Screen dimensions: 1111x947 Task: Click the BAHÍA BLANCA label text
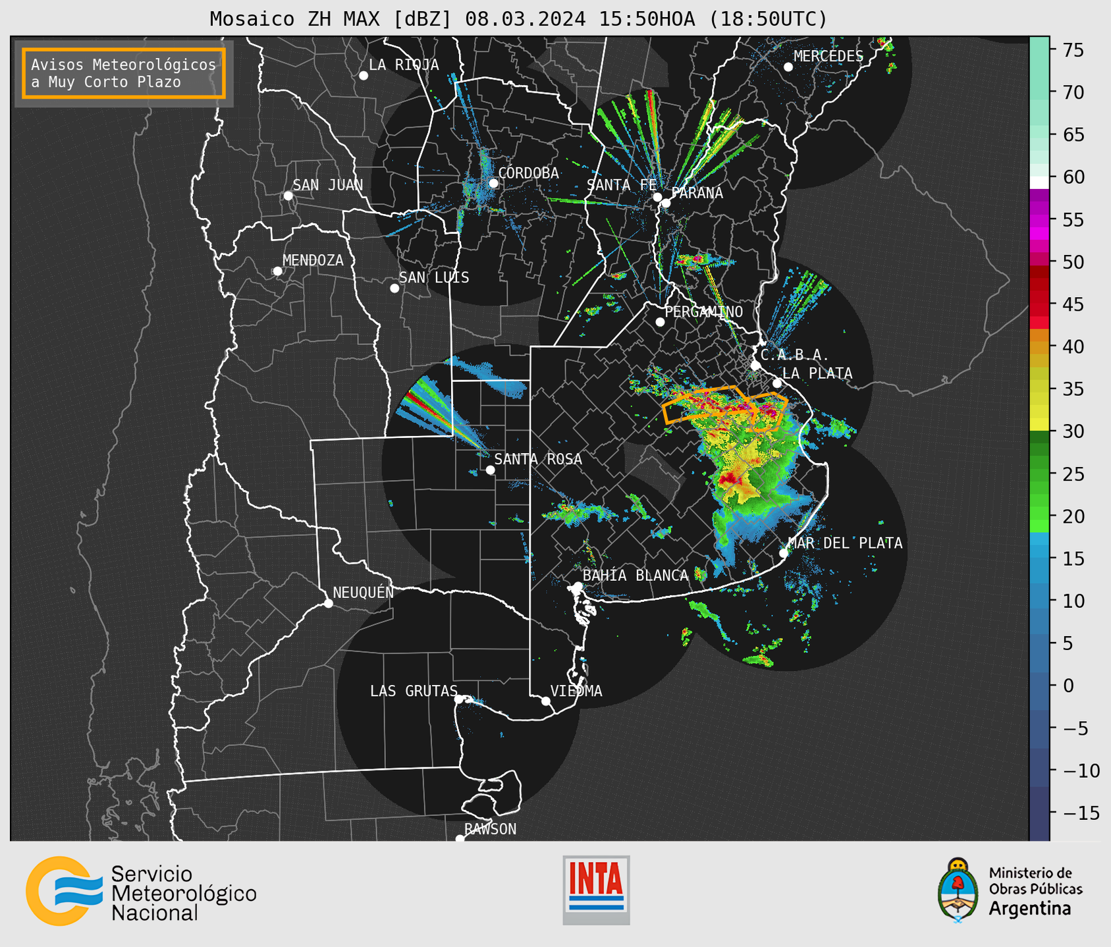[x=636, y=576]
